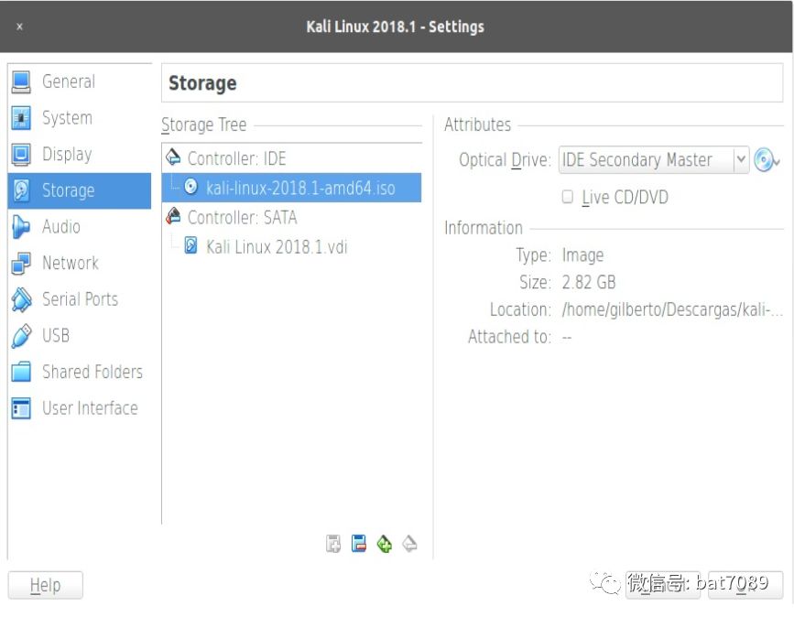Click the hard disk icon beside the vdi

(190, 245)
